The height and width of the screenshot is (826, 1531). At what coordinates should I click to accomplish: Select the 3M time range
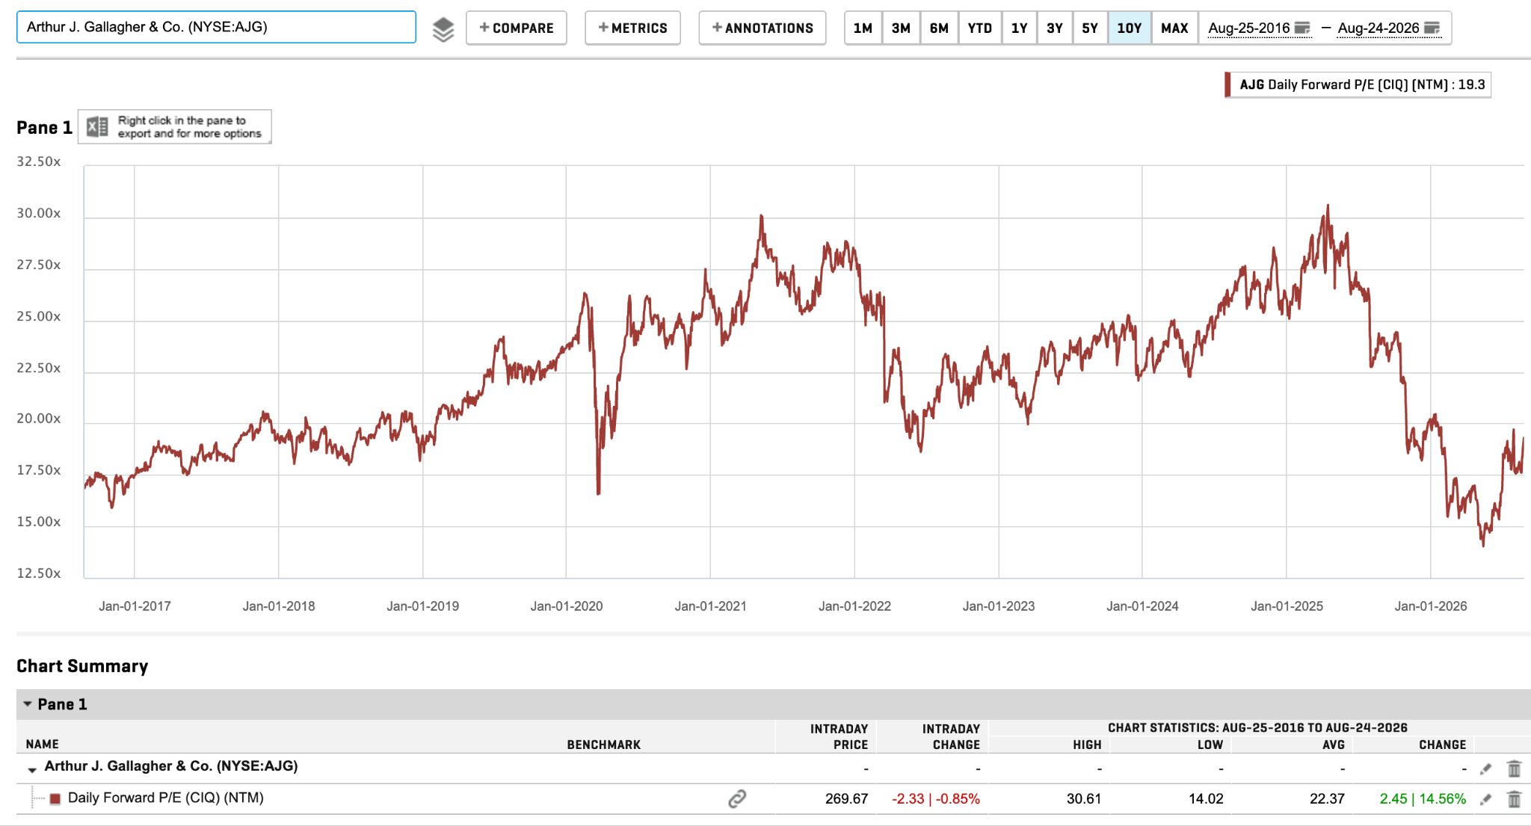coord(901,28)
